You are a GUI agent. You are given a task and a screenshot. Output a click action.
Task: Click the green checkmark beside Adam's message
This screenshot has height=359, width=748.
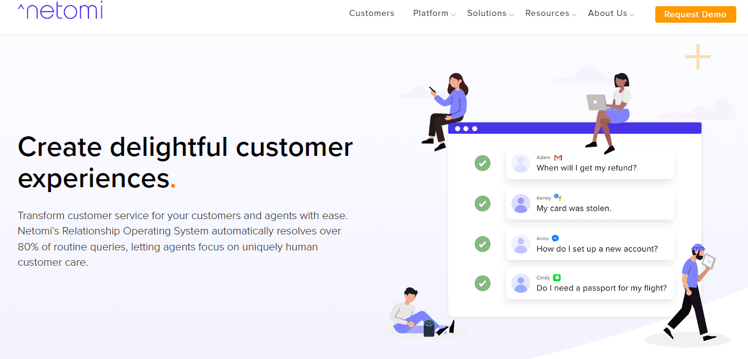[x=483, y=163]
